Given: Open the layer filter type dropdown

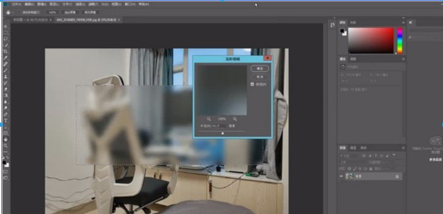Looking at the screenshot, I should [x=348, y=156].
